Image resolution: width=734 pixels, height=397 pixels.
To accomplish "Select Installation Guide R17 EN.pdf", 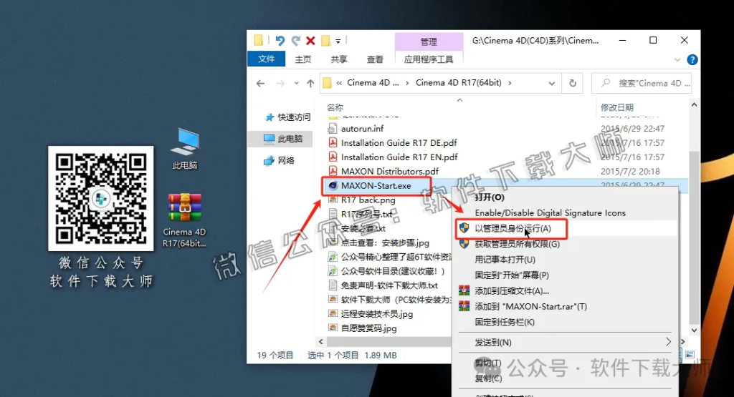I will 399,157.
